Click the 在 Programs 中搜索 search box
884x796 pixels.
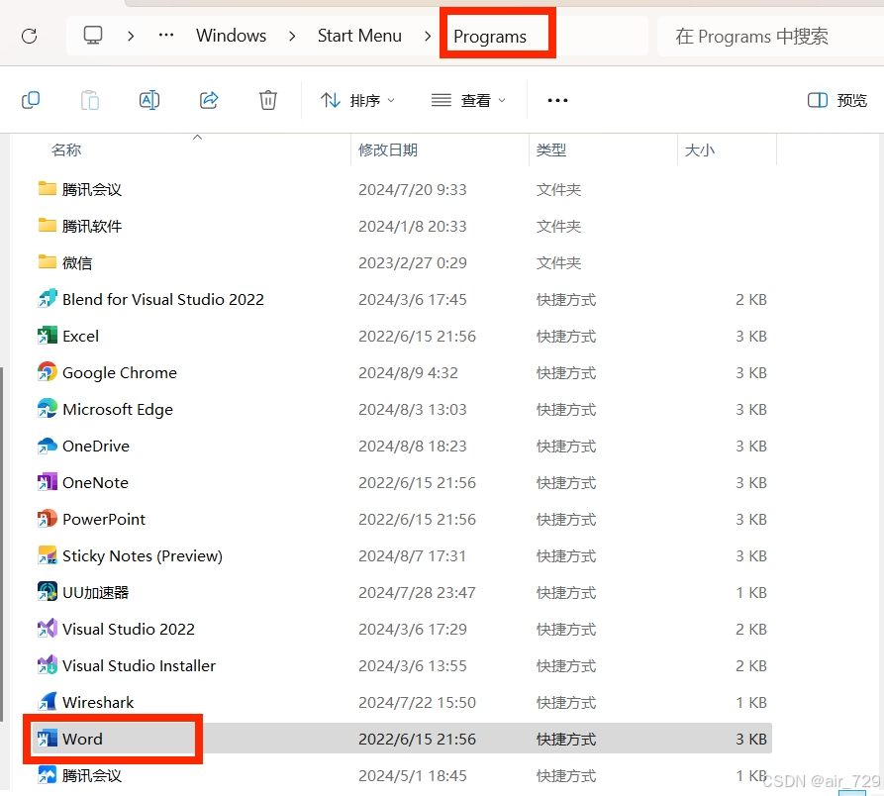[x=770, y=36]
